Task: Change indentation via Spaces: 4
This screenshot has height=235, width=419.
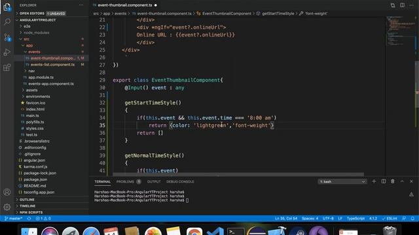Action: click(x=310, y=219)
